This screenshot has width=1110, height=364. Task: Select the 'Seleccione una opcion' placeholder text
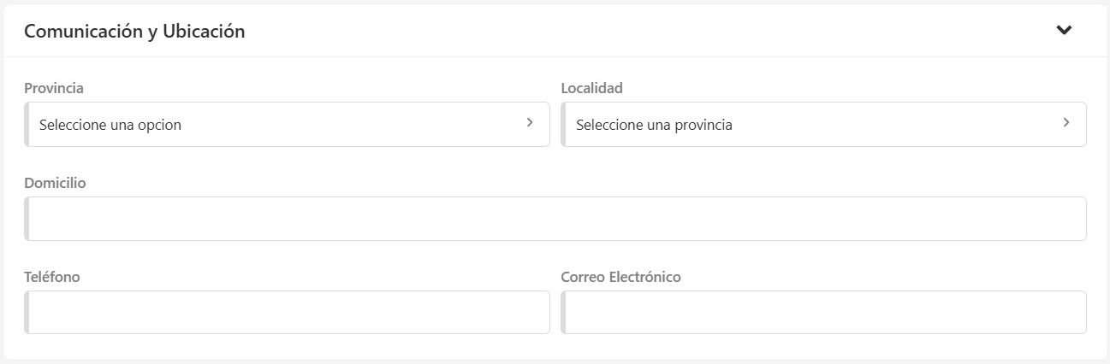[x=110, y=126]
